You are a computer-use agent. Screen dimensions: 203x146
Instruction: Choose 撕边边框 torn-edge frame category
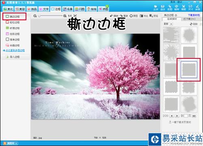pyautogui.click(x=14, y=17)
